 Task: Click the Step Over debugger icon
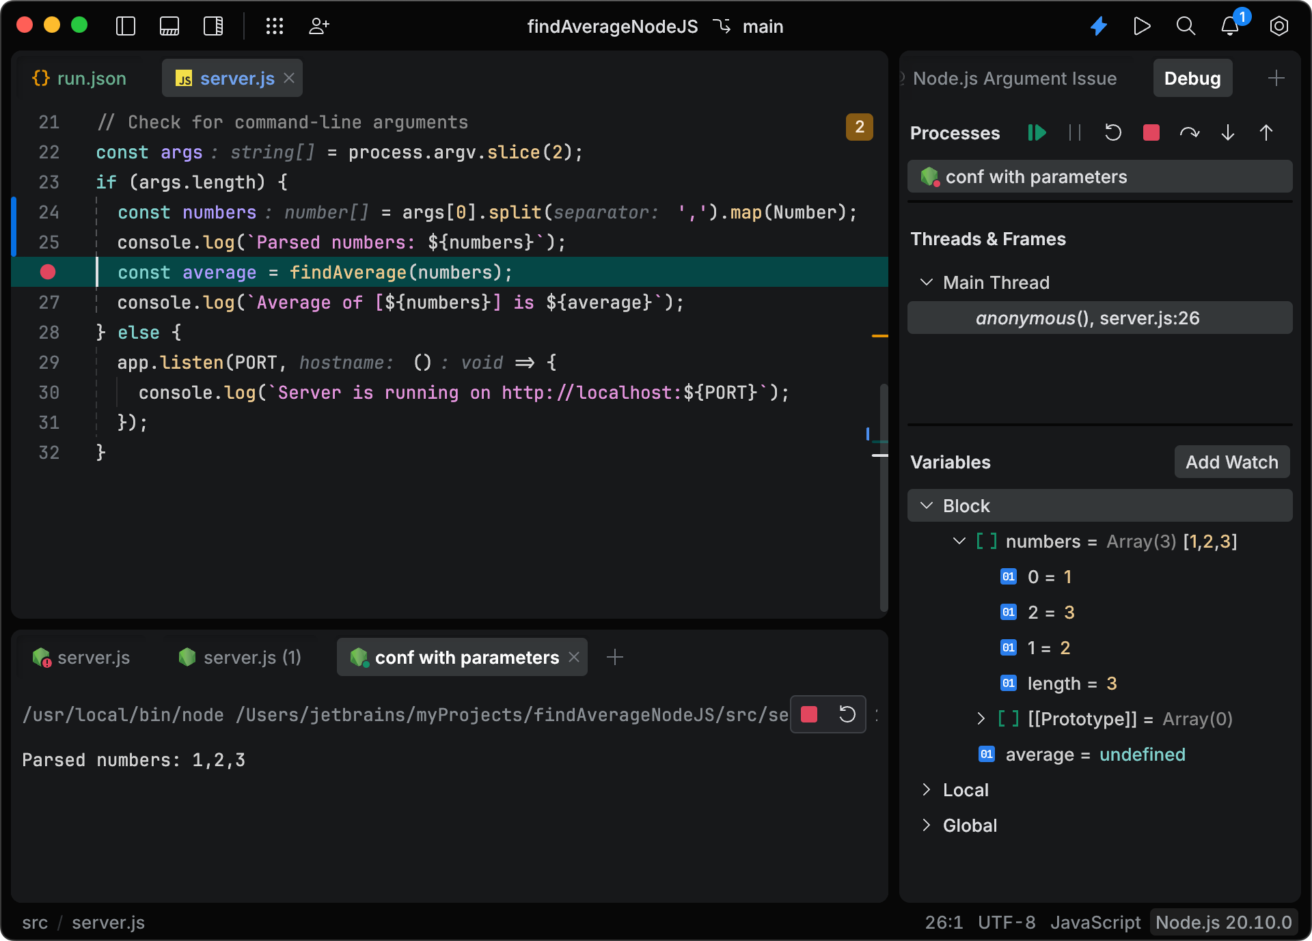[1189, 132]
